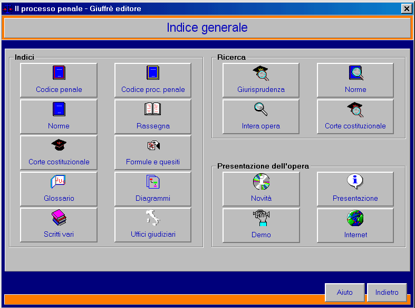
Task: Close the Il processo penale window
Action: point(406,9)
